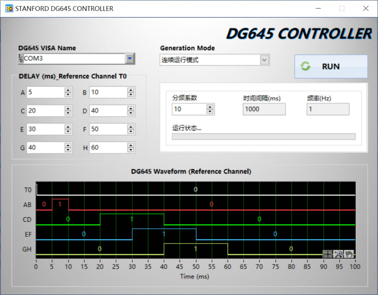Click the I/O icon beside COM3
Image resolution: width=378 pixels, height=295 pixels.
pos(21,58)
